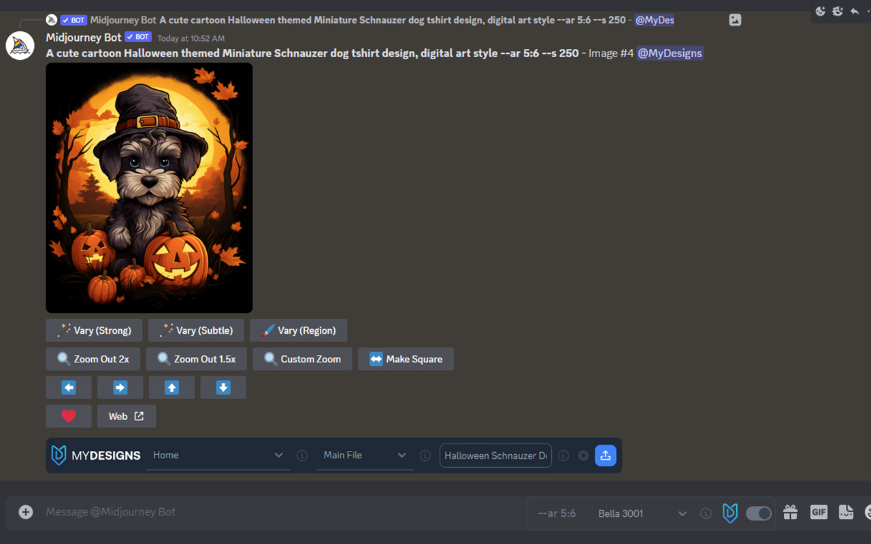Click the info icon beside Main File dropdown

tap(425, 456)
